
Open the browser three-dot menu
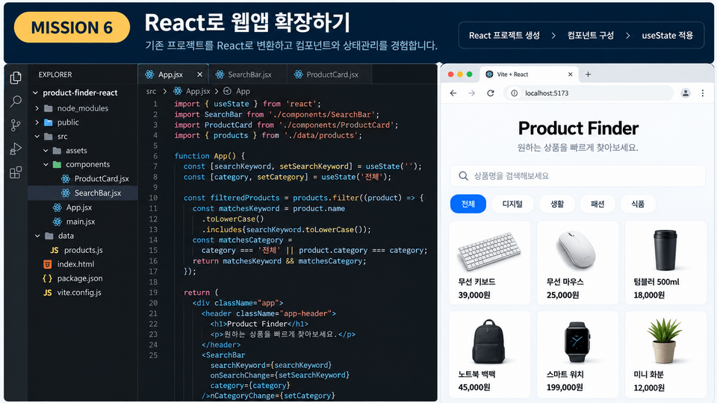(x=703, y=93)
